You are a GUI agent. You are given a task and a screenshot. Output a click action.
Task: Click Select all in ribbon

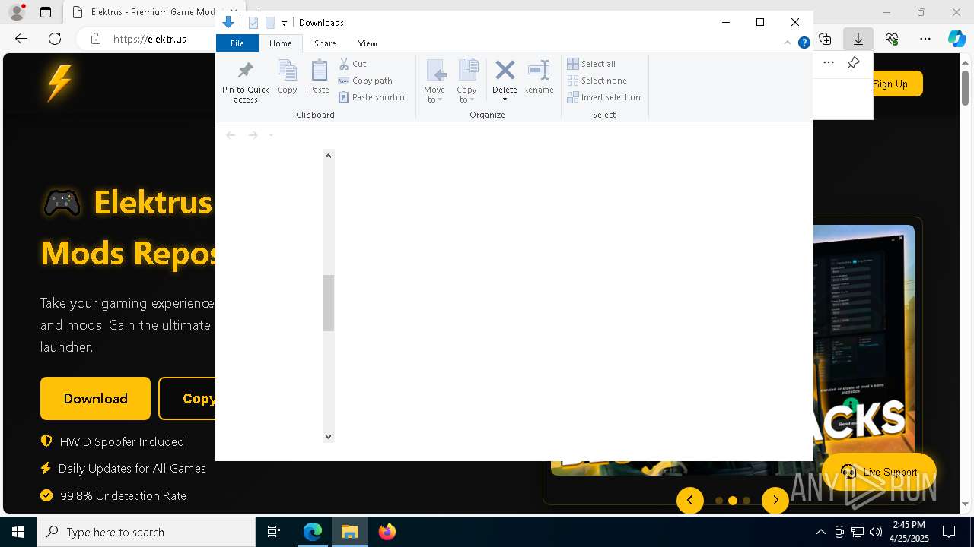click(x=591, y=64)
